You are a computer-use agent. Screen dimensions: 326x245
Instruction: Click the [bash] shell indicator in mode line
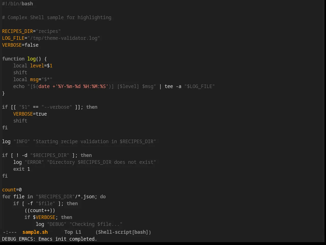pos(140,232)
